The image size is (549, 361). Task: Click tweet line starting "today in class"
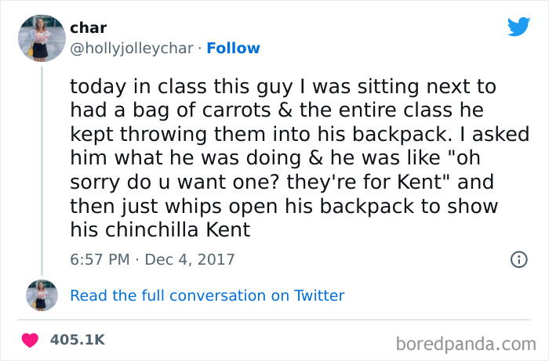pyautogui.click(x=283, y=85)
